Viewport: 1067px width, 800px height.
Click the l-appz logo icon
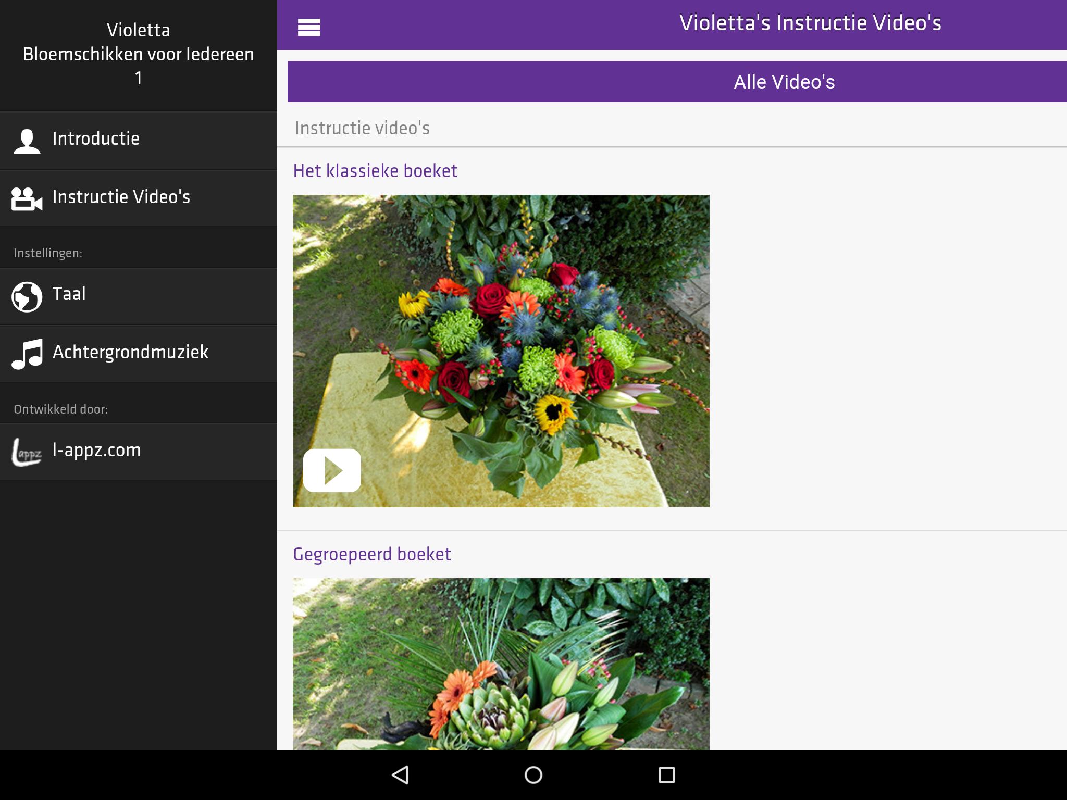pyautogui.click(x=27, y=452)
